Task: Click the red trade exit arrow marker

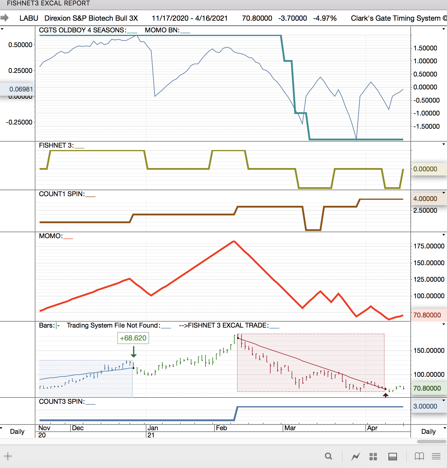Action: click(x=386, y=395)
